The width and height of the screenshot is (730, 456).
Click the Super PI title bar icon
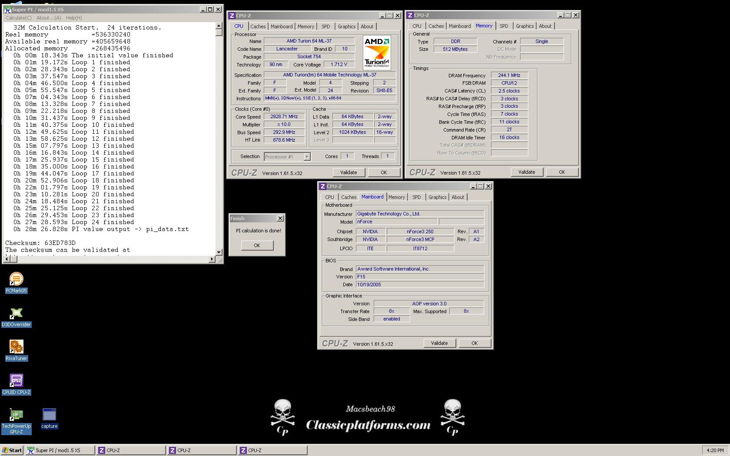7,9
